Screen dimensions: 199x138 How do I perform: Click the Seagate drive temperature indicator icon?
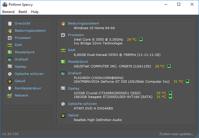[170, 97]
